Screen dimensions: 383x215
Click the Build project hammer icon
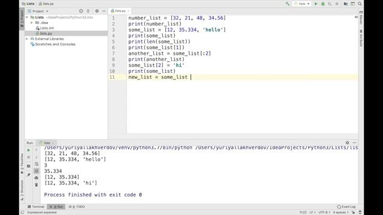(x=287, y=4)
